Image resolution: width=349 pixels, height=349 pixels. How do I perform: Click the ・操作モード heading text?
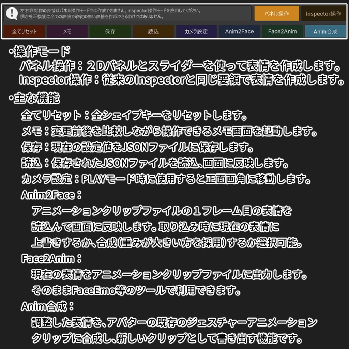tap(40, 51)
